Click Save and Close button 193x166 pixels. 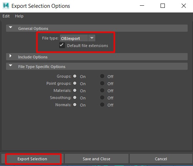pos(96,159)
